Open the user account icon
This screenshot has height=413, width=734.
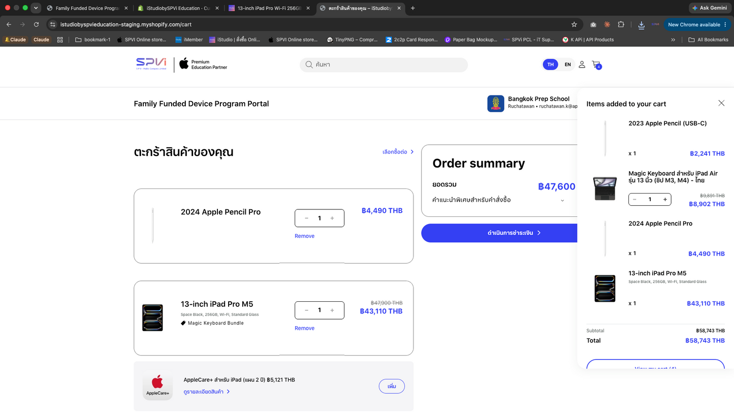pyautogui.click(x=582, y=65)
